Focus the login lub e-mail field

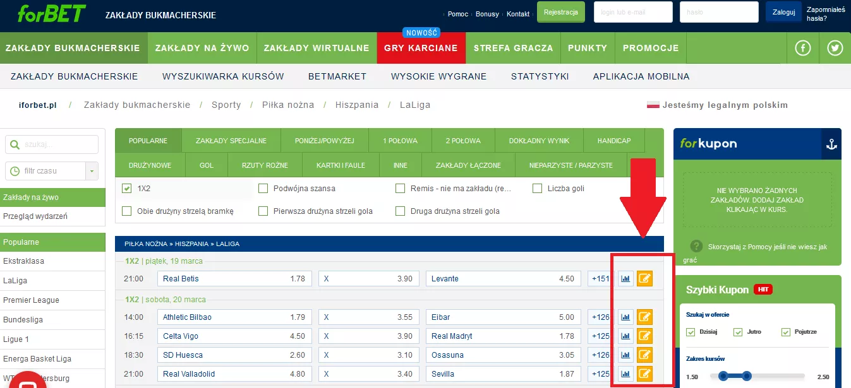[634, 12]
